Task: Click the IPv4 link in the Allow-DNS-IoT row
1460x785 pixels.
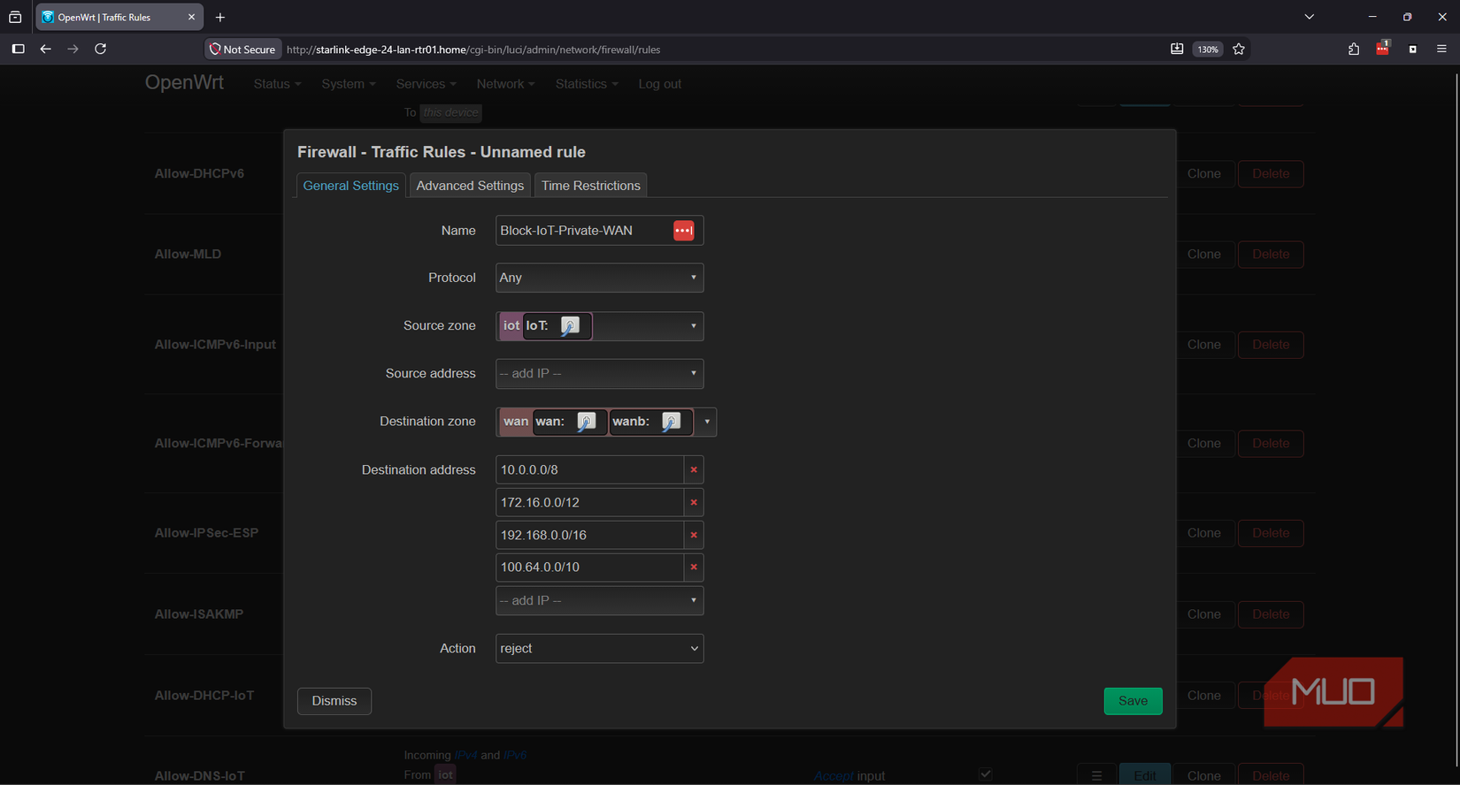Action: (465, 756)
